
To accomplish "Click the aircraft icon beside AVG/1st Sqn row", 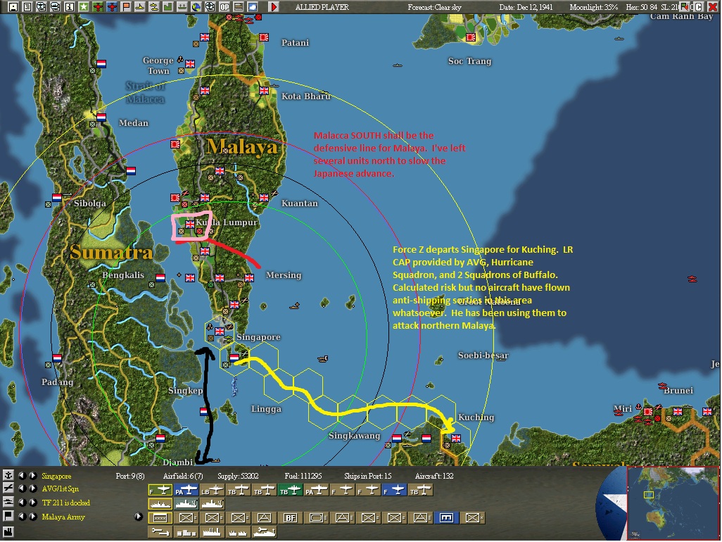I will tap(8, 488).
